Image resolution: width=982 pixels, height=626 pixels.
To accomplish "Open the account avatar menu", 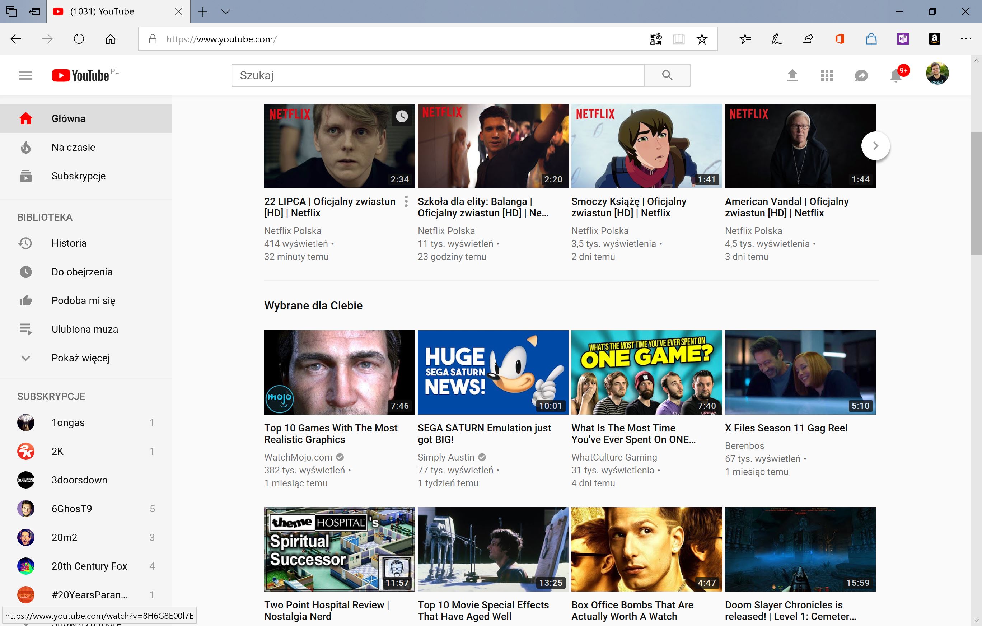I will [937, 74].
